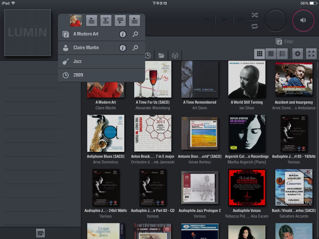Tap the artist name Salvatore Accardo
This screenshot has height=239, width=319.
[294, 216]
